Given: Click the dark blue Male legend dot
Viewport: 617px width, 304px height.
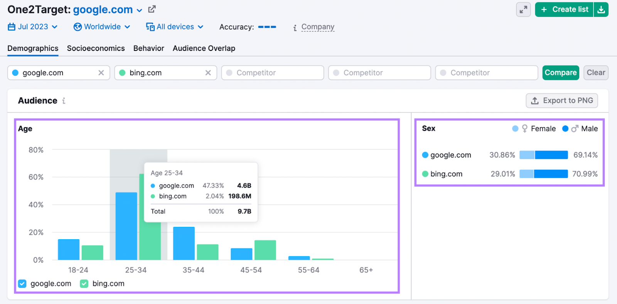Looking at the screenshot, I should [x=565, y=128].
